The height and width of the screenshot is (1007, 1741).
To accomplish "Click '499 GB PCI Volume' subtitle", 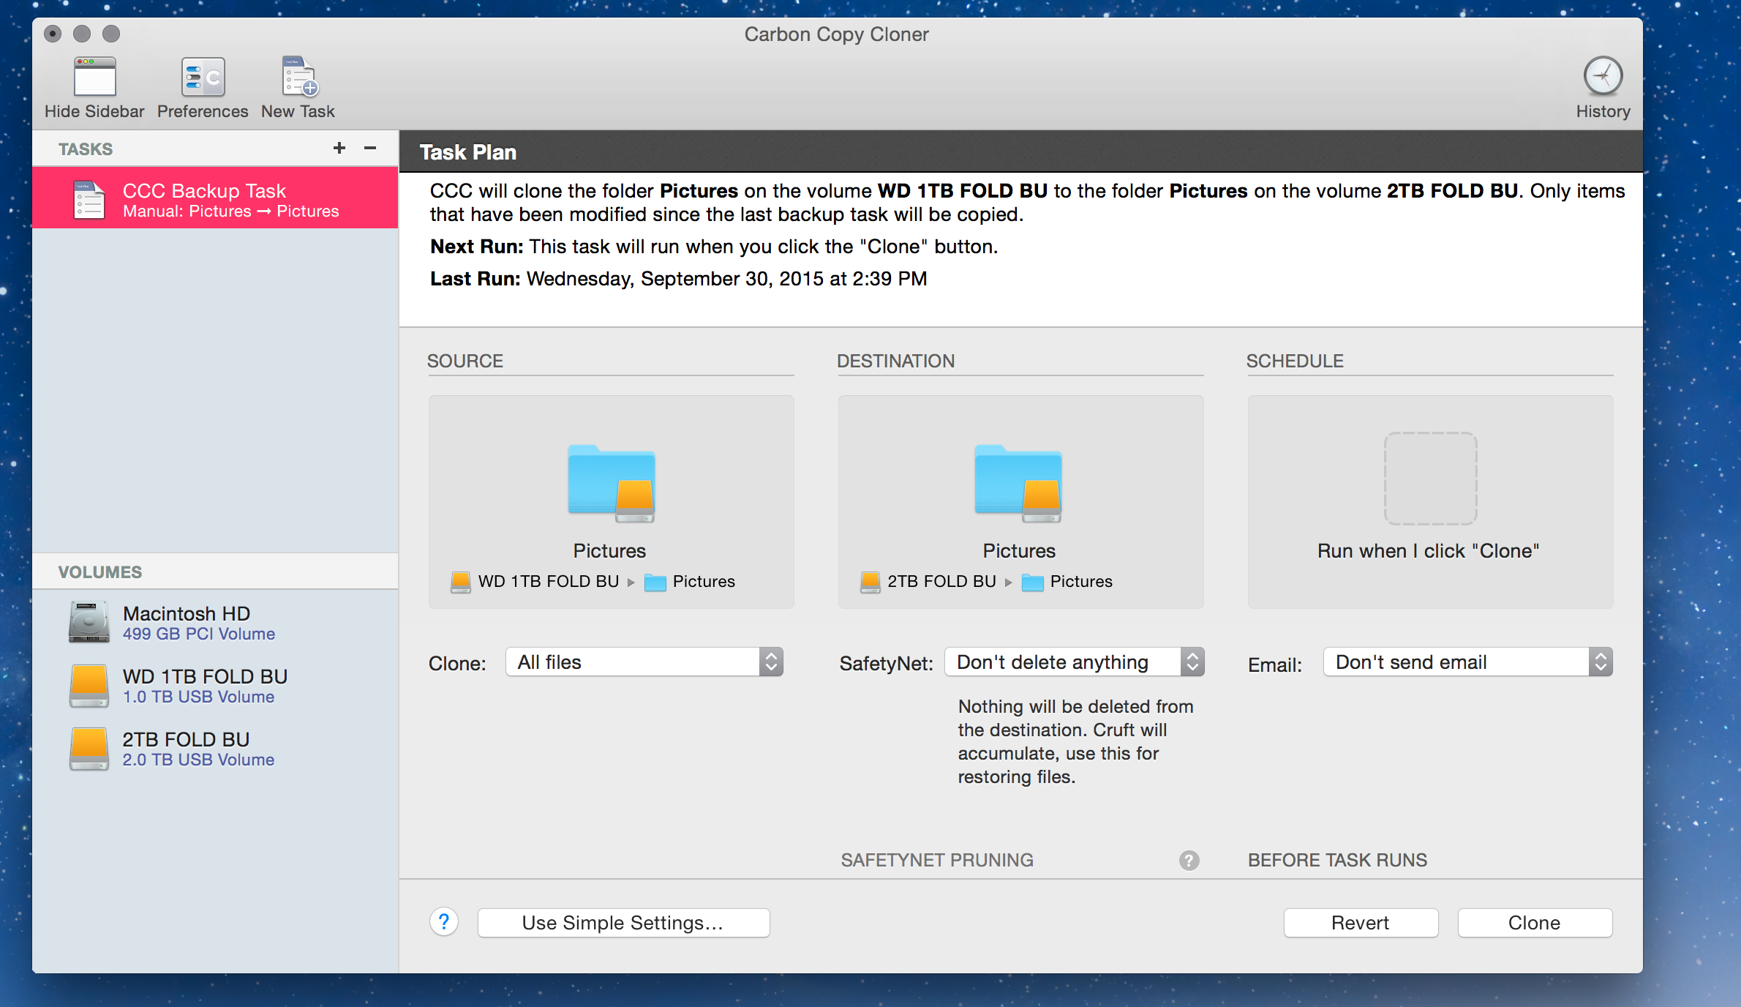I will tap(199, 634).
